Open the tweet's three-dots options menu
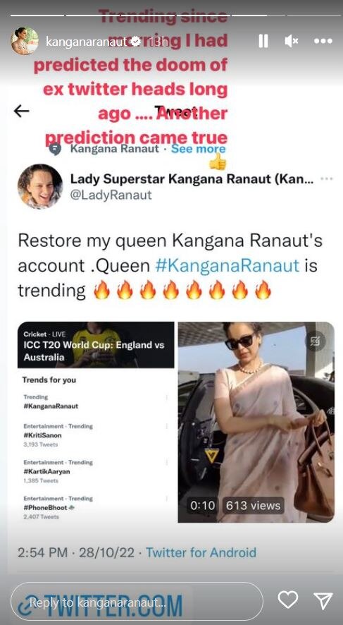 [x=327, y=178]
